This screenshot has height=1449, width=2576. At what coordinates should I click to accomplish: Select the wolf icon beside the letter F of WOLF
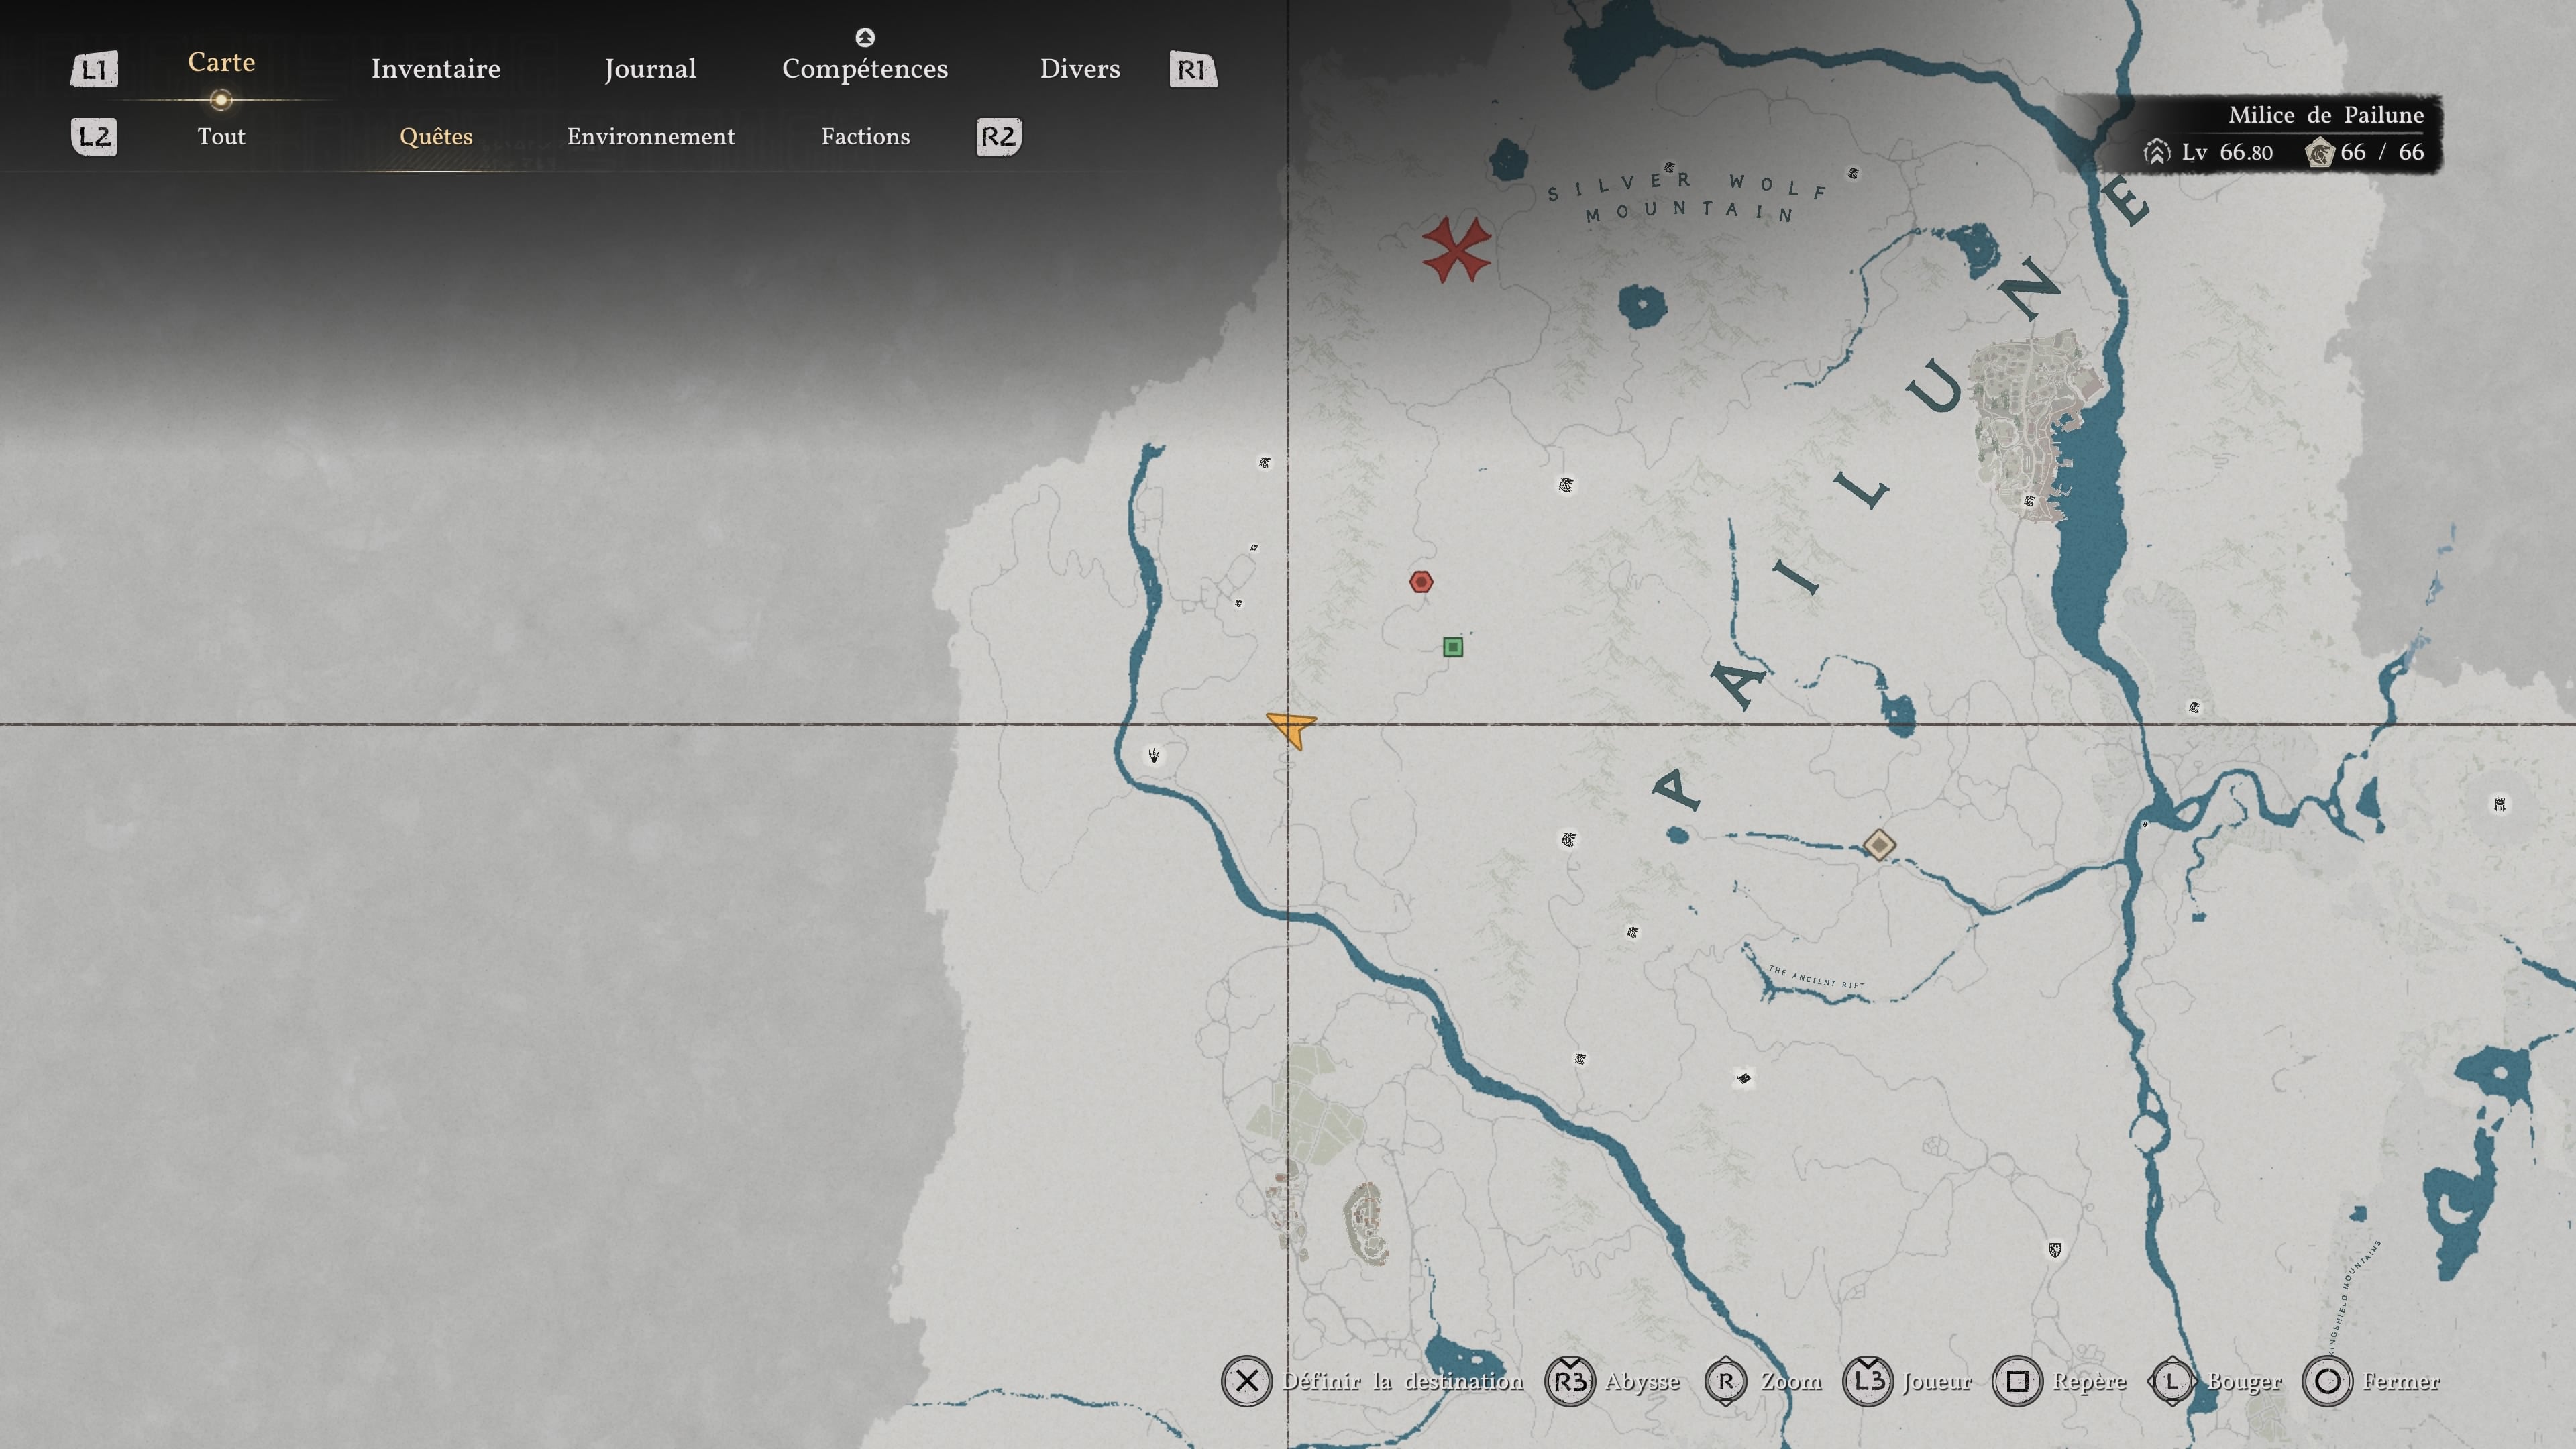[1853, 174]
